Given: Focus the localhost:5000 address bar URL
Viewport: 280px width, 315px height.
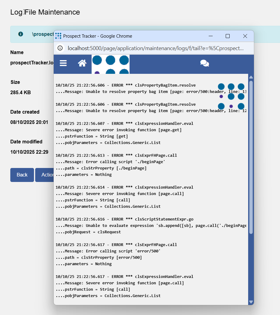Looking at the screenshot, I should (x=155, y=48).
